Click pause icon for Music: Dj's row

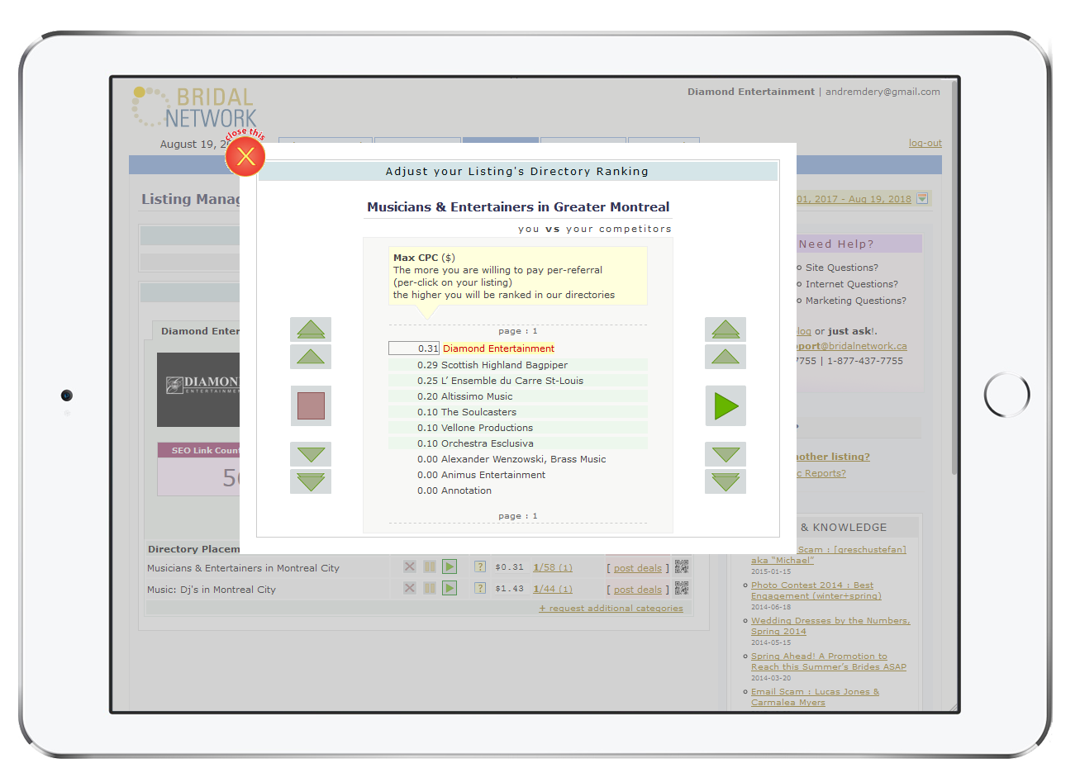(x=430, y=588)
